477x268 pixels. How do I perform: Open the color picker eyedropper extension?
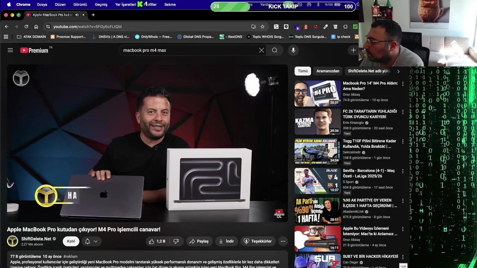coord(326,26)
